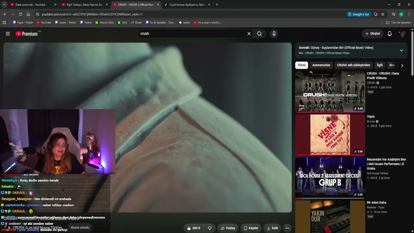Open the tab search dropdown
Screen dimensions: 414x233
(x=4, y=5)
